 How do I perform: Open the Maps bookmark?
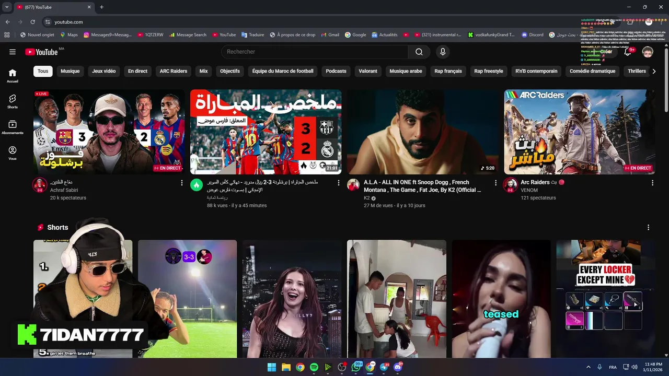(69, 35)
